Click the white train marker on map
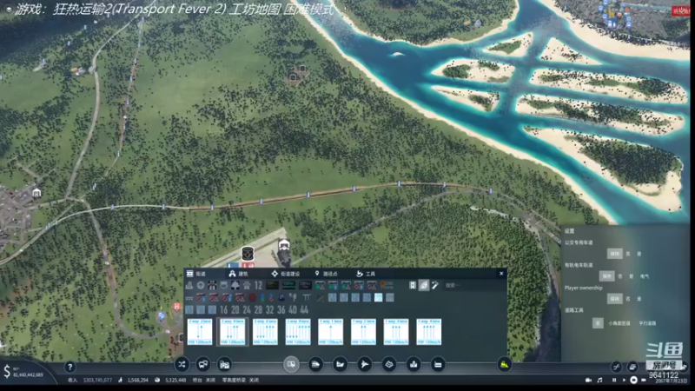The height and width of the screenshot is (391, 695). 284,244
